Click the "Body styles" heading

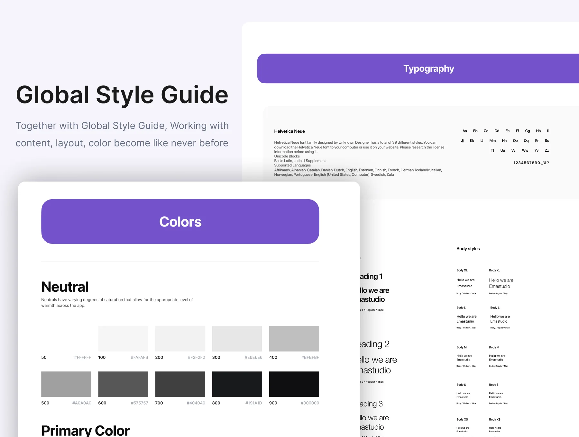point(468,249)
